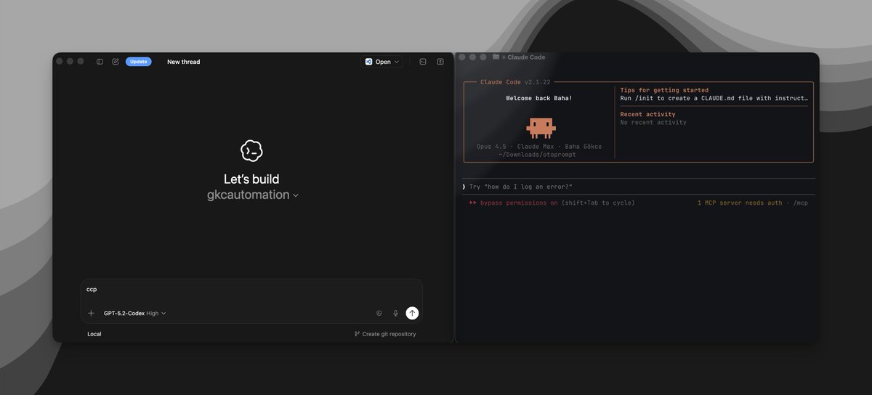Click the Claude prompt input Try how do I log an error

pos(638,187)
